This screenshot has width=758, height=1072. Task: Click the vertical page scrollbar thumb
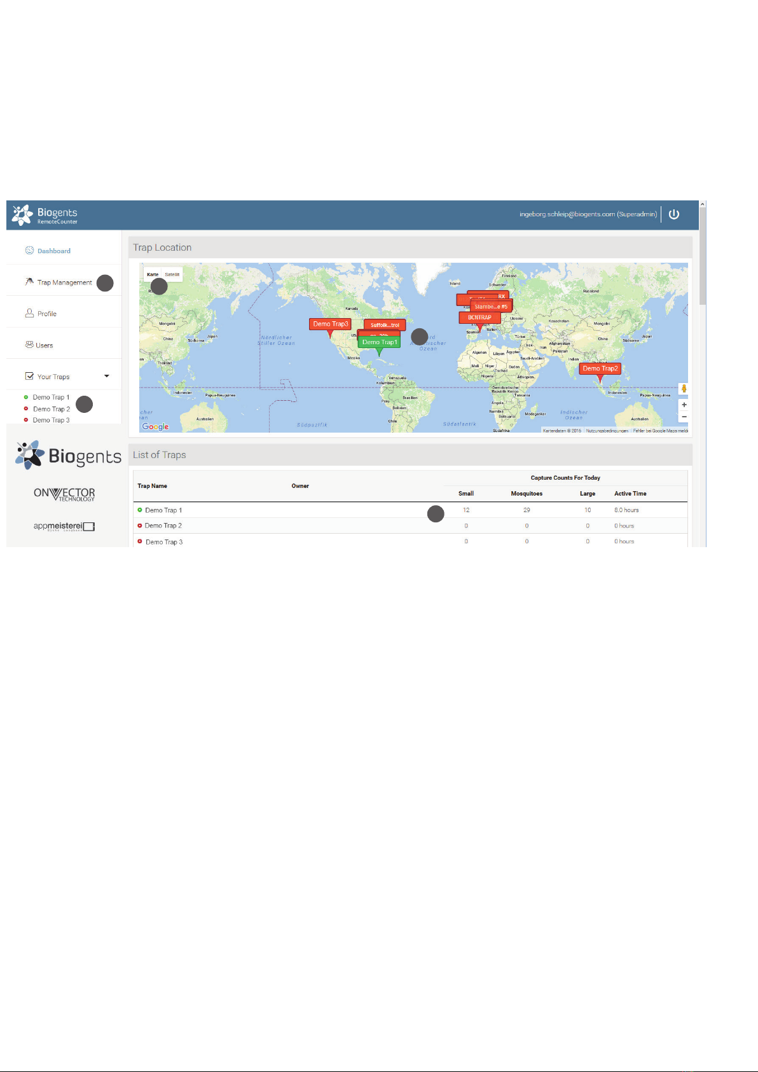[703, 256]
